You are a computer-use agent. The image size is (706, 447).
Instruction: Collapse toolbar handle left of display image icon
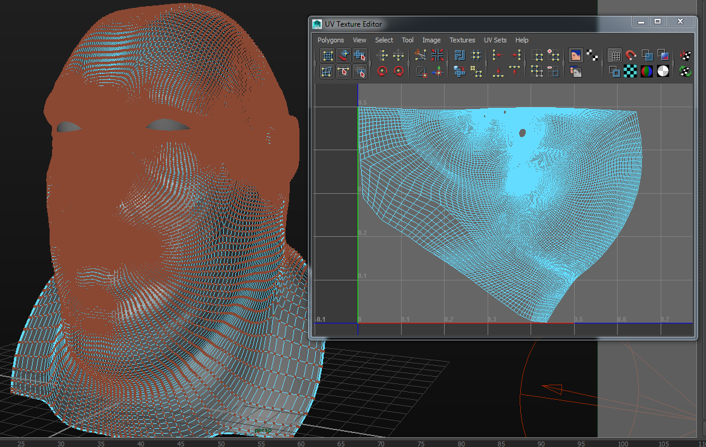[x=564, y=64]
